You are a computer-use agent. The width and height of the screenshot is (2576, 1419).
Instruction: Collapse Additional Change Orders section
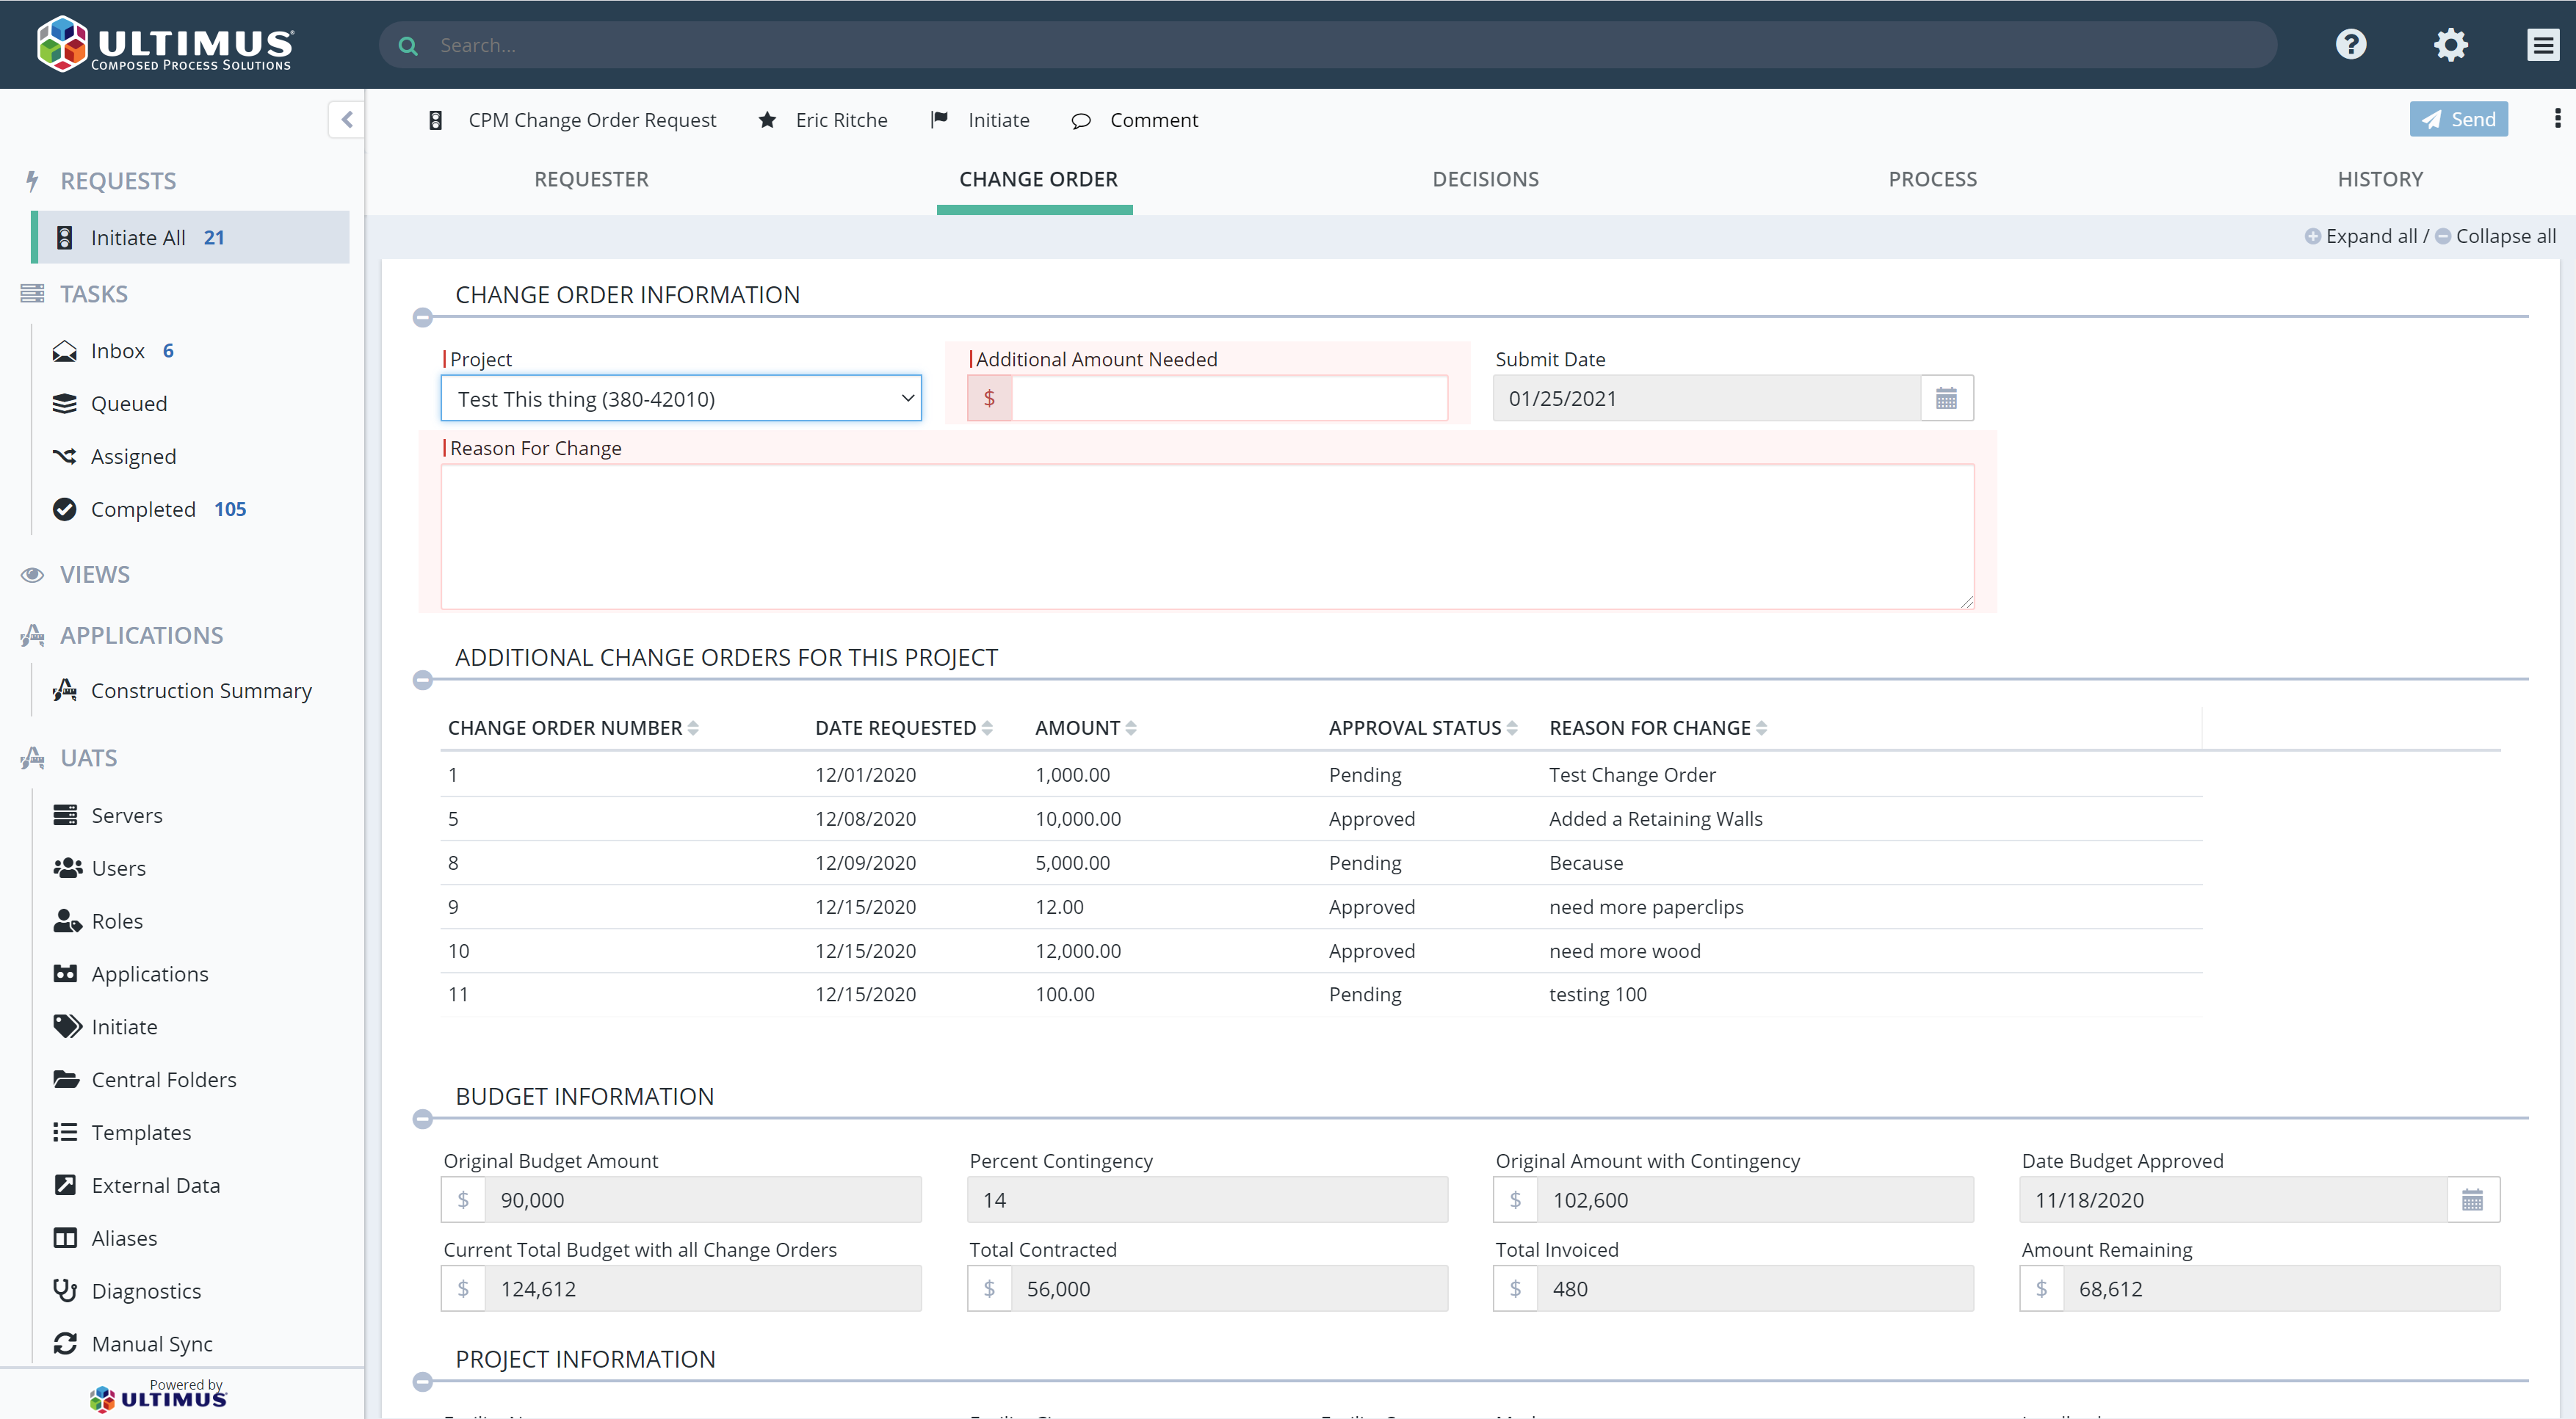click(x=423, y=681)
